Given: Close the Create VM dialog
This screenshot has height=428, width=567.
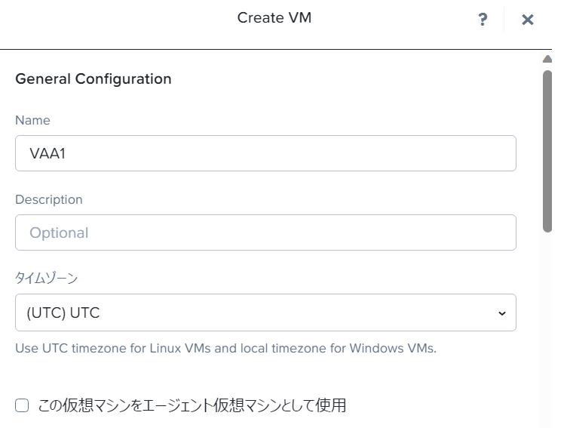Looking at the screenshot, I should point(528,20).
